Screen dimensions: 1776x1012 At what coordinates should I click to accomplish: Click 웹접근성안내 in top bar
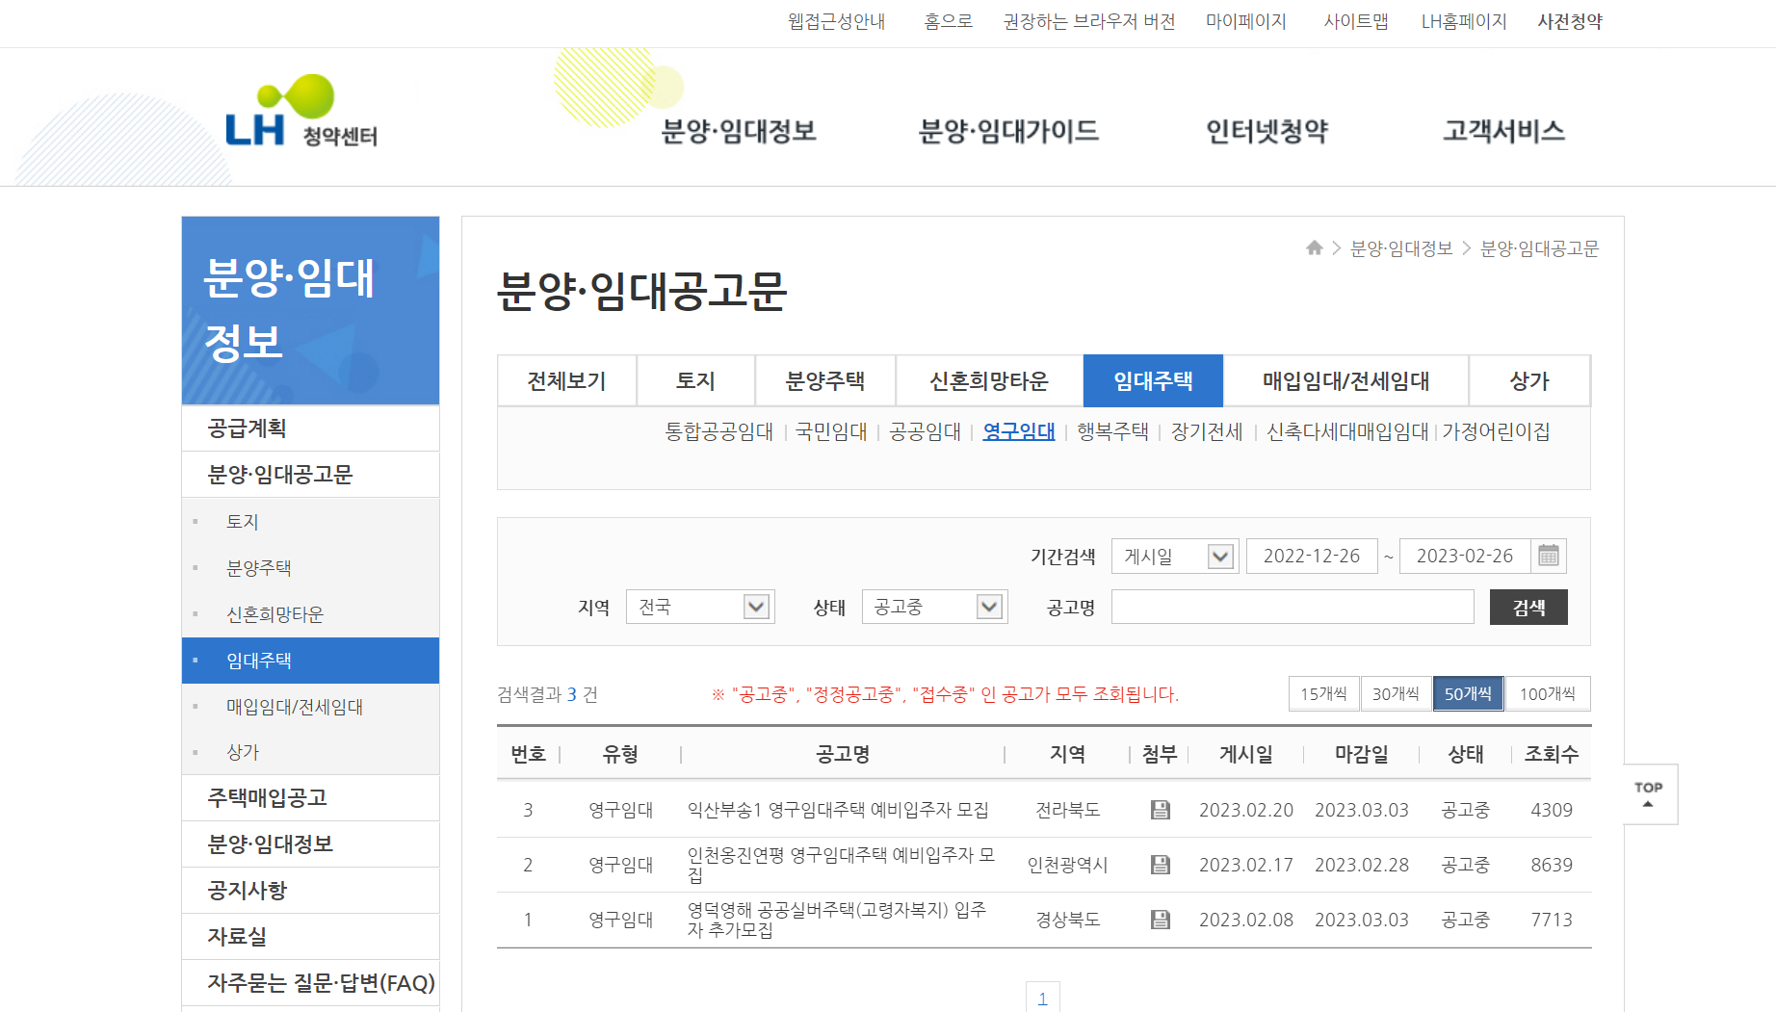(x=836, y=21)
